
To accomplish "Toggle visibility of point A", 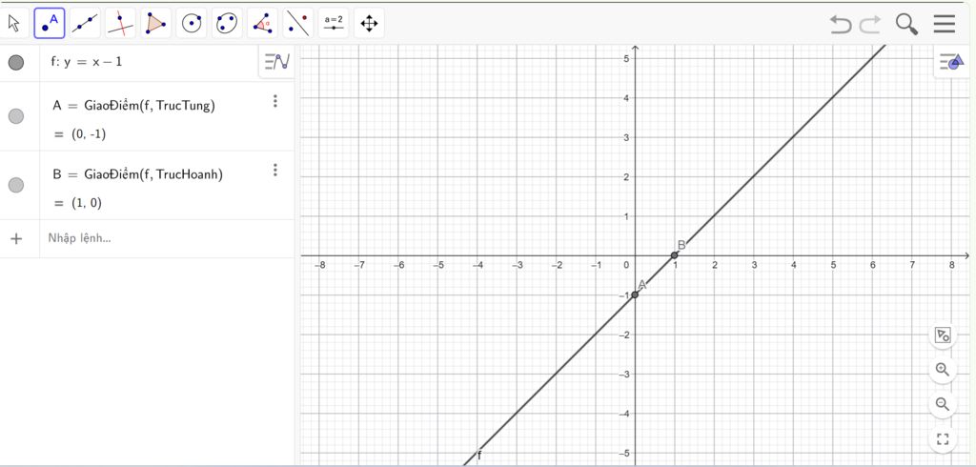I will point(16,116).
